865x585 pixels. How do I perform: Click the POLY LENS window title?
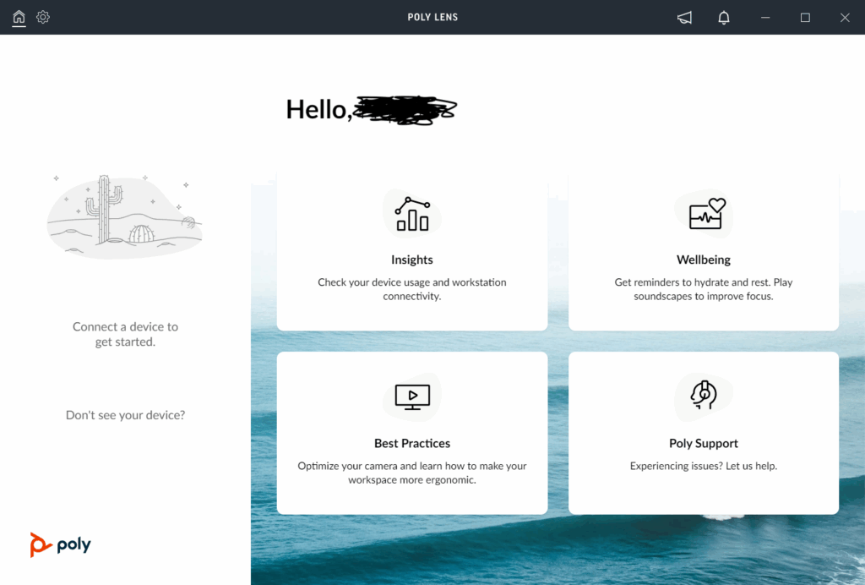(432, 17)
